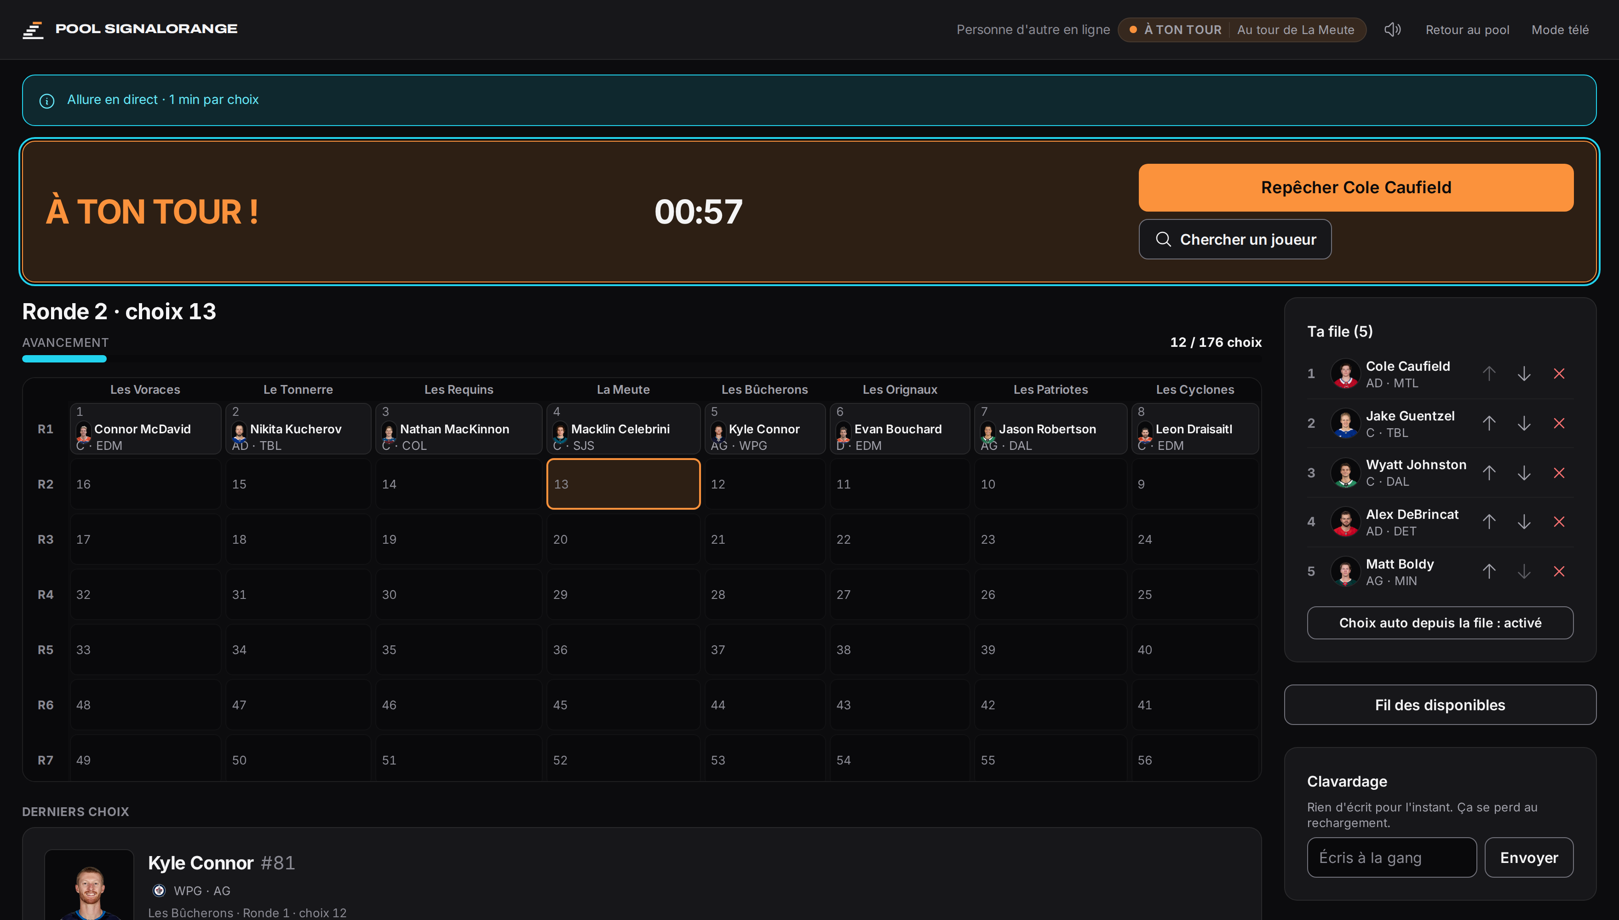The image size is (1619, 920).
Task: Remove Matt Boldy from queue
Action: tap(1559, 571)
